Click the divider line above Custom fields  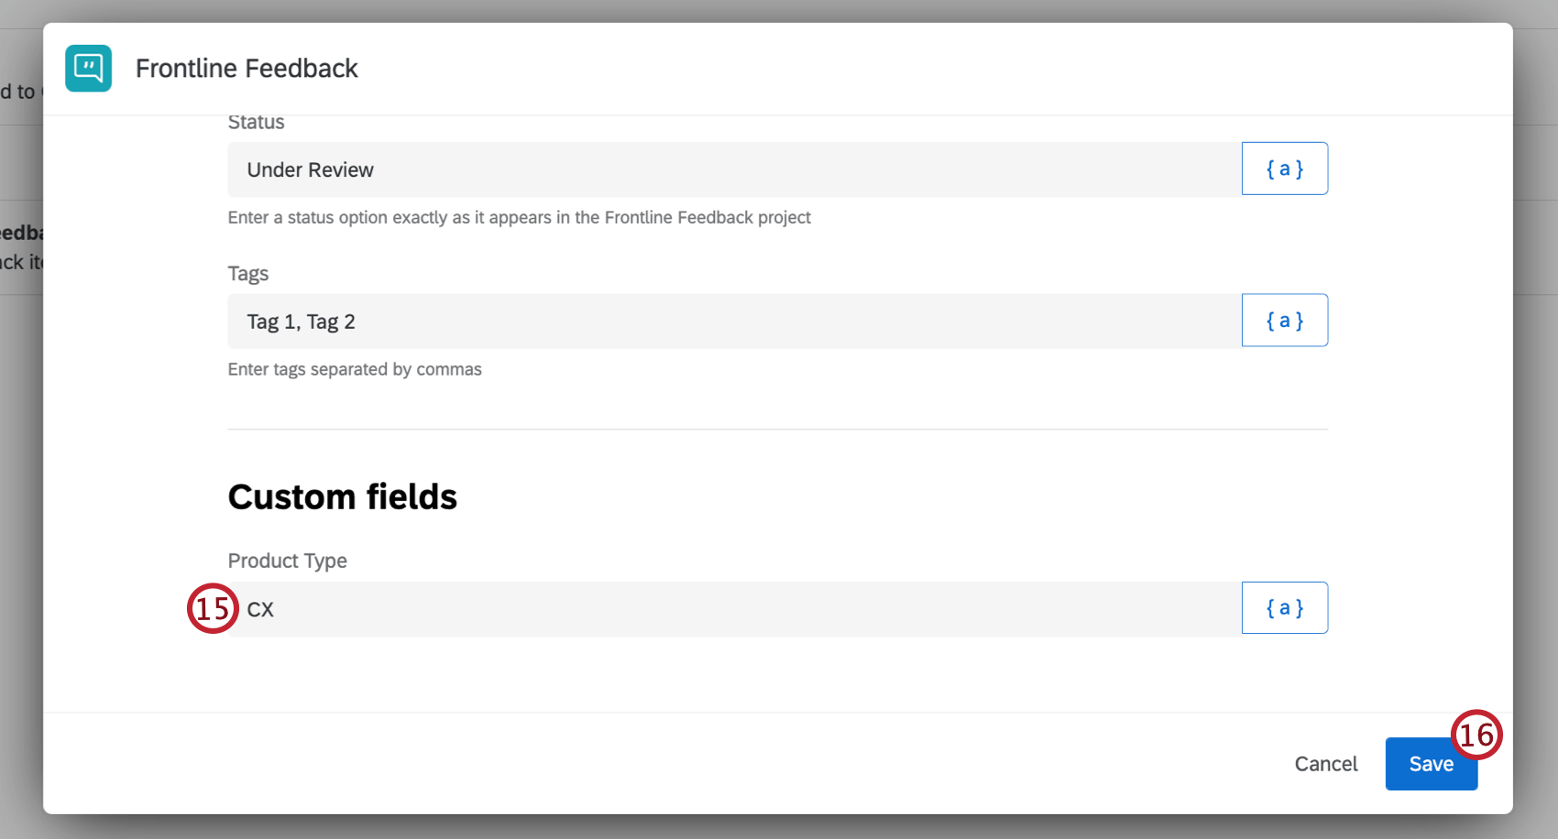[x=777, y=429]
